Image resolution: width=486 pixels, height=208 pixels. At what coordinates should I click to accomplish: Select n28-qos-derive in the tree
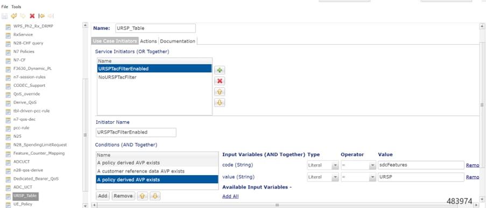[28, 170]
